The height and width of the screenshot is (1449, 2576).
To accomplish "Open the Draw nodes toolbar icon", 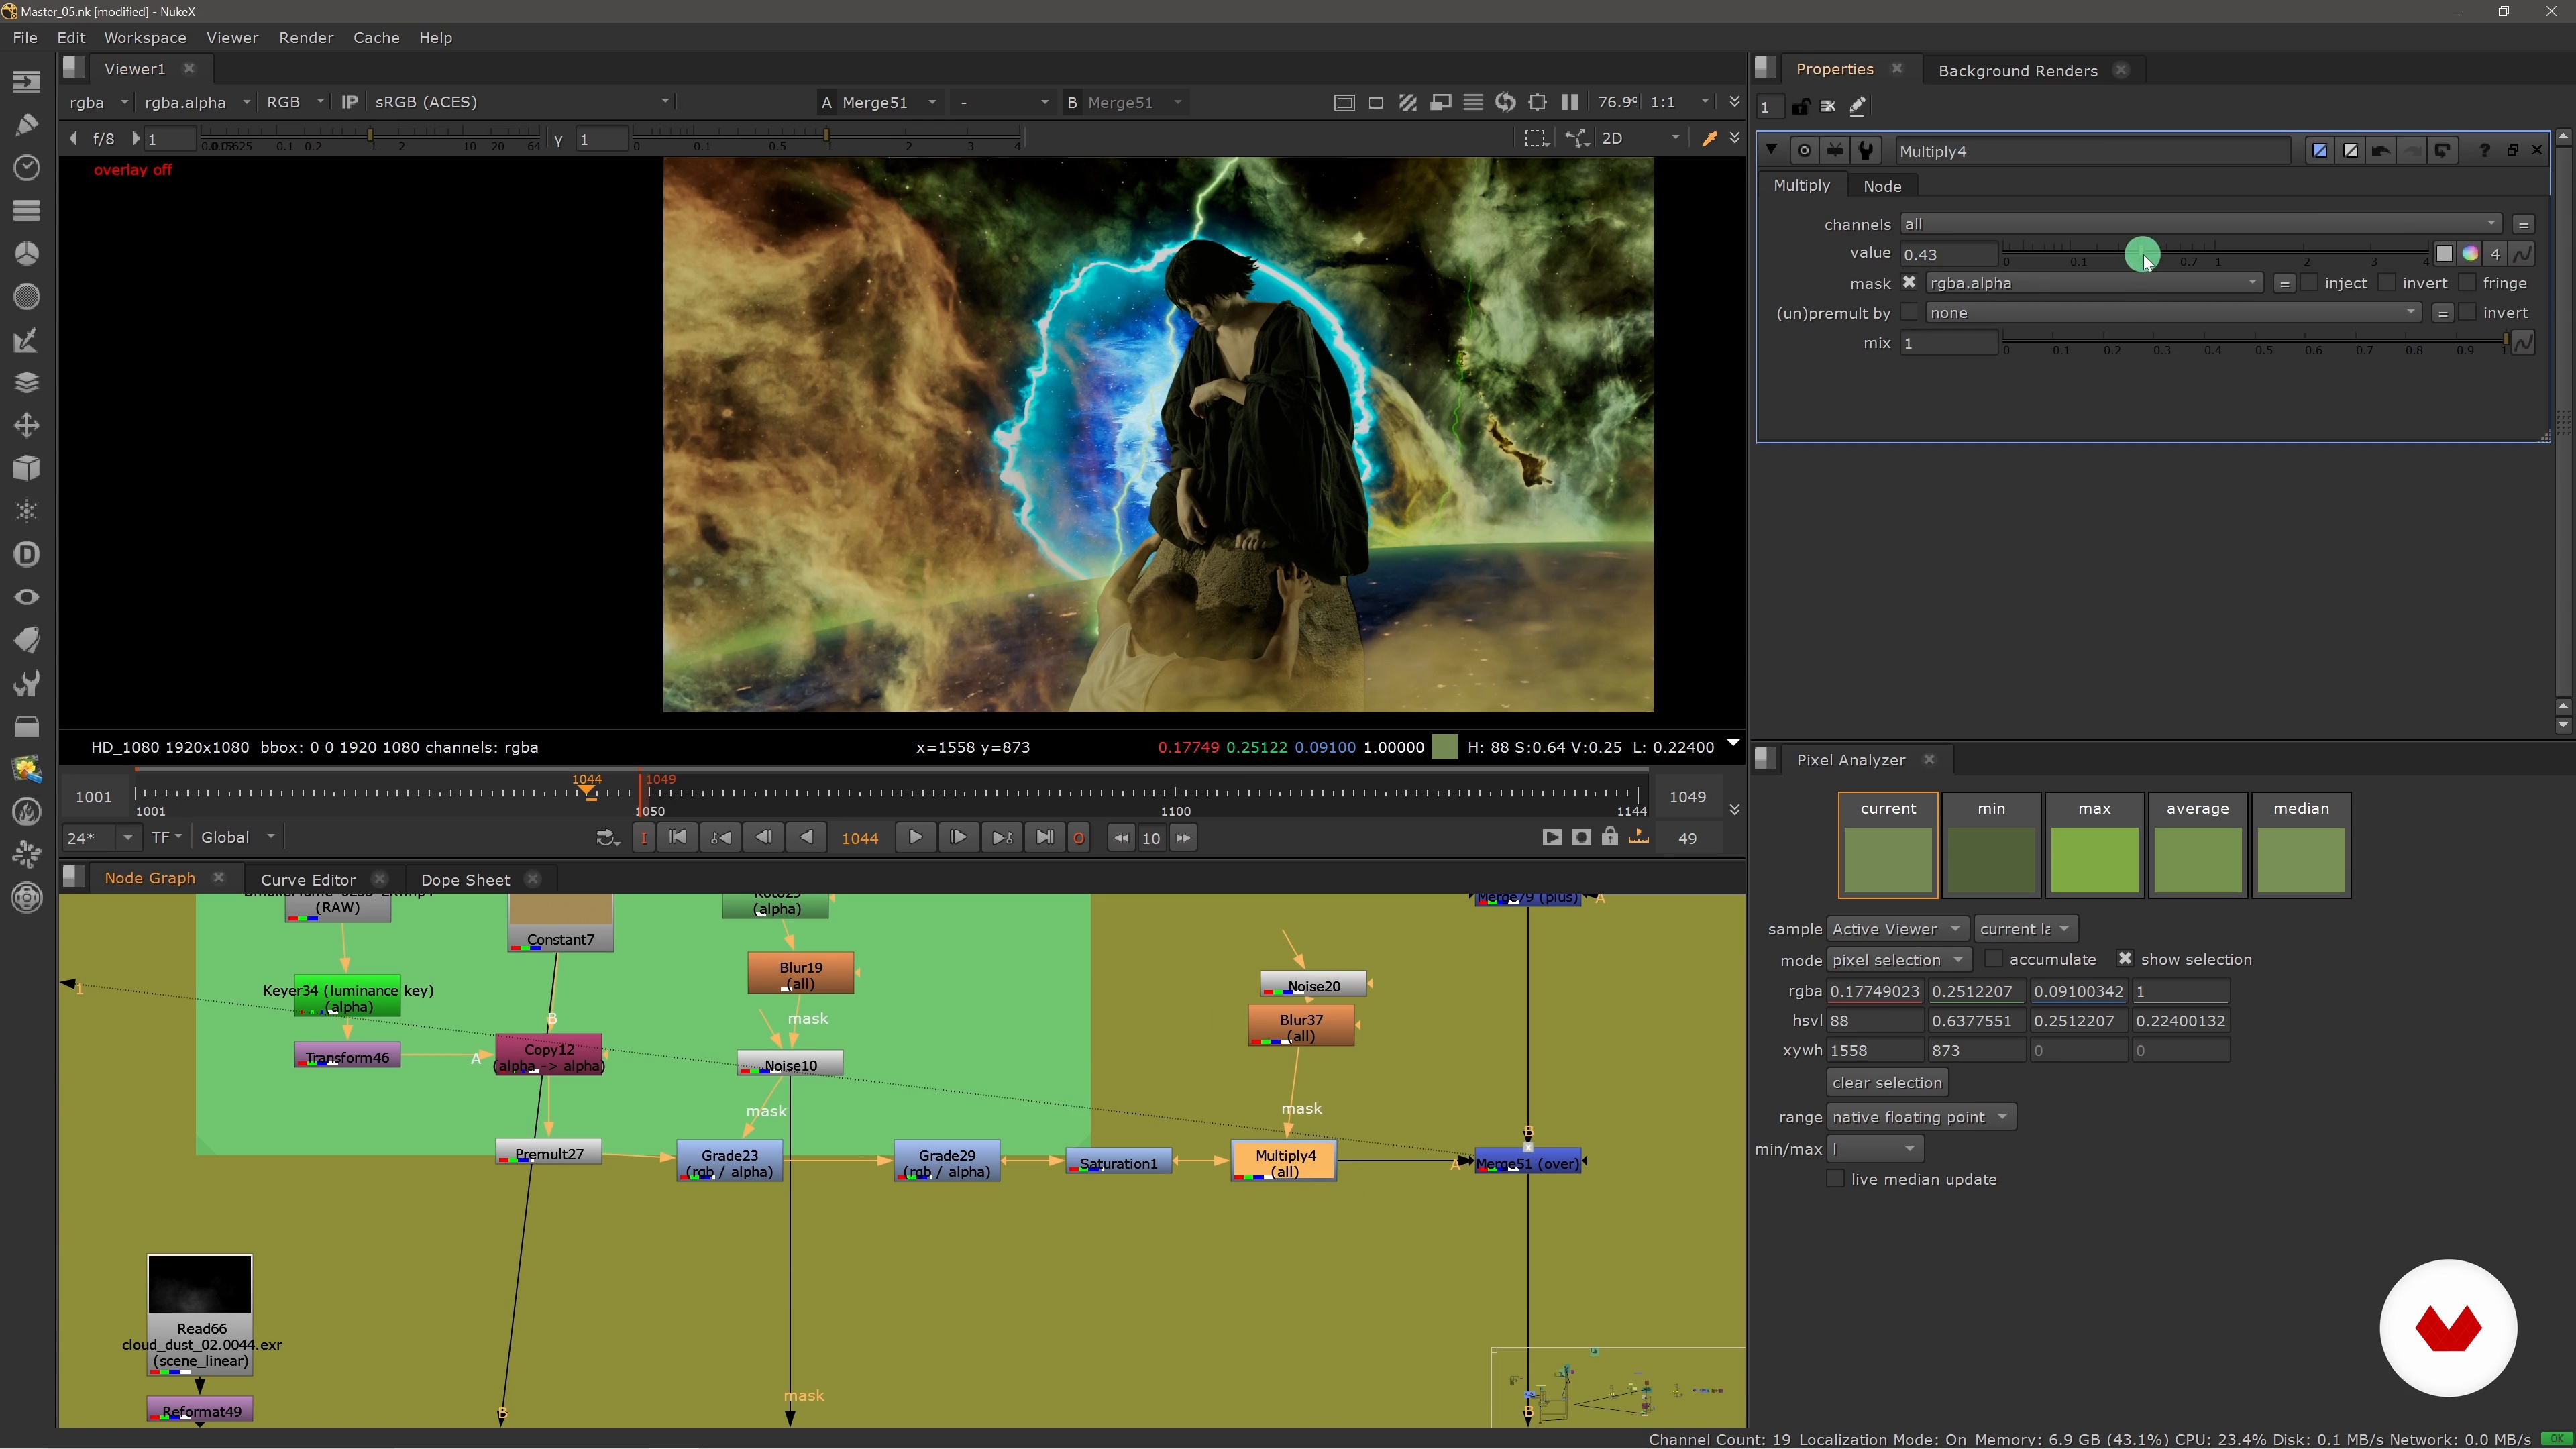I will click(x=27, y=125).
